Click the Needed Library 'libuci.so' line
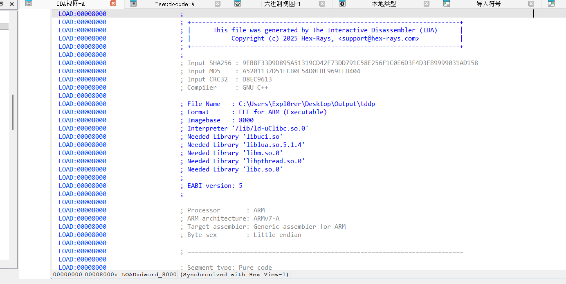The image size is (566, 284). [231, 137]
